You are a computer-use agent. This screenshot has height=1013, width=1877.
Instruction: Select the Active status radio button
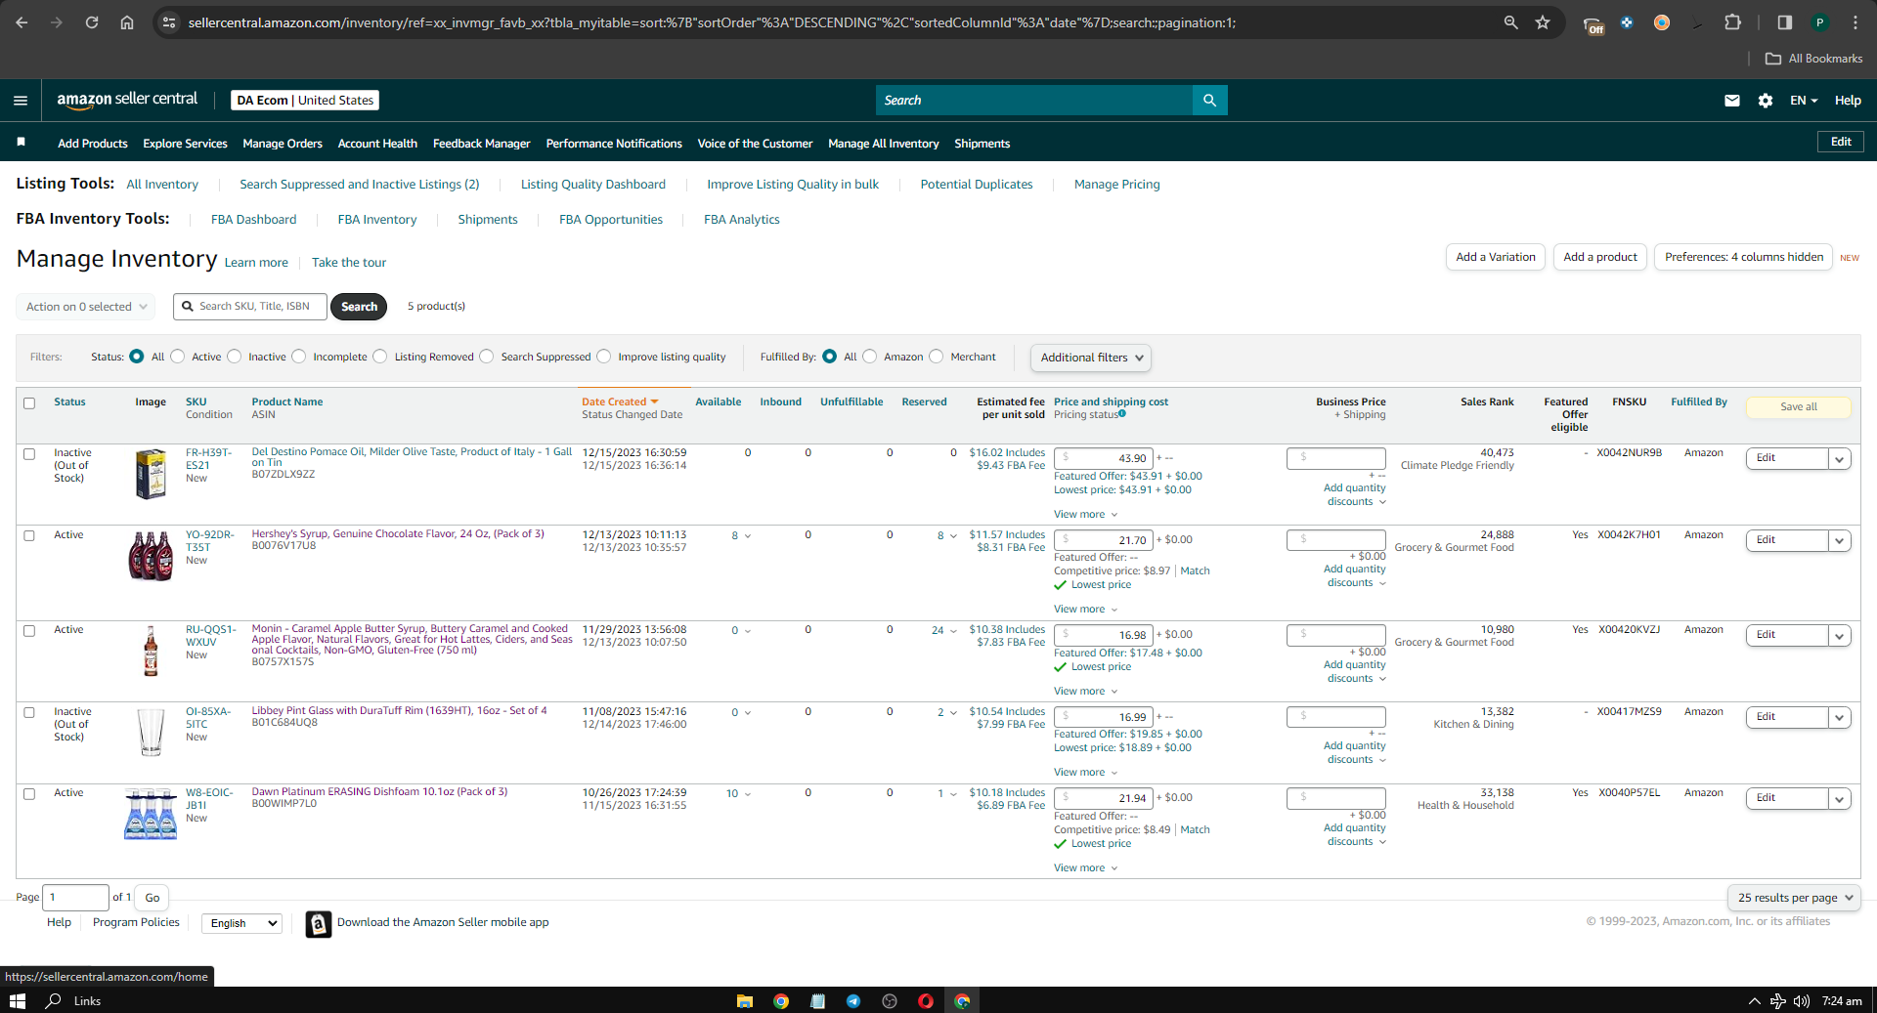click(x=177, y=357)
